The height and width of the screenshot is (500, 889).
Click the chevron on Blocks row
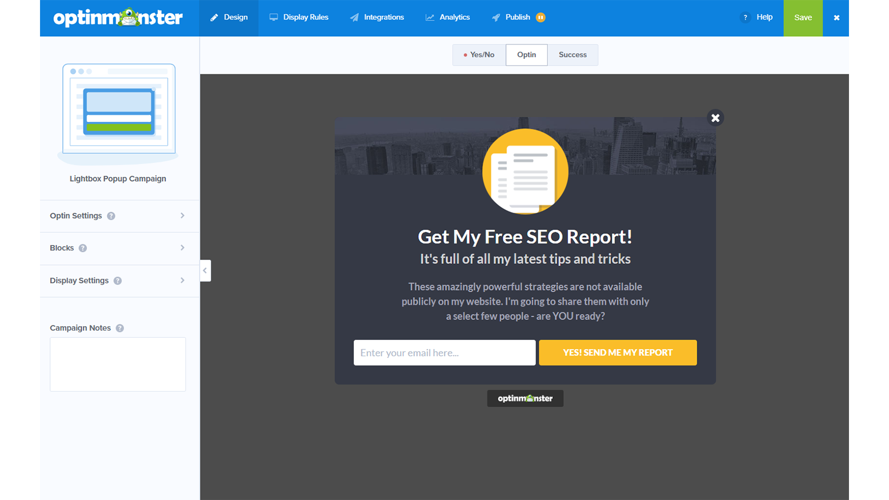pos(182,248)
